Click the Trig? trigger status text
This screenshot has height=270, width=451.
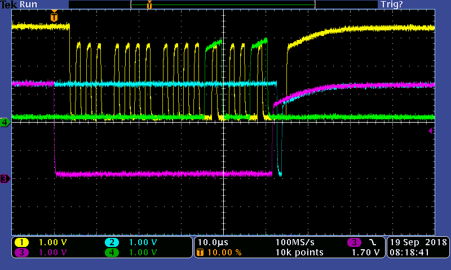[x=392, y=4]
